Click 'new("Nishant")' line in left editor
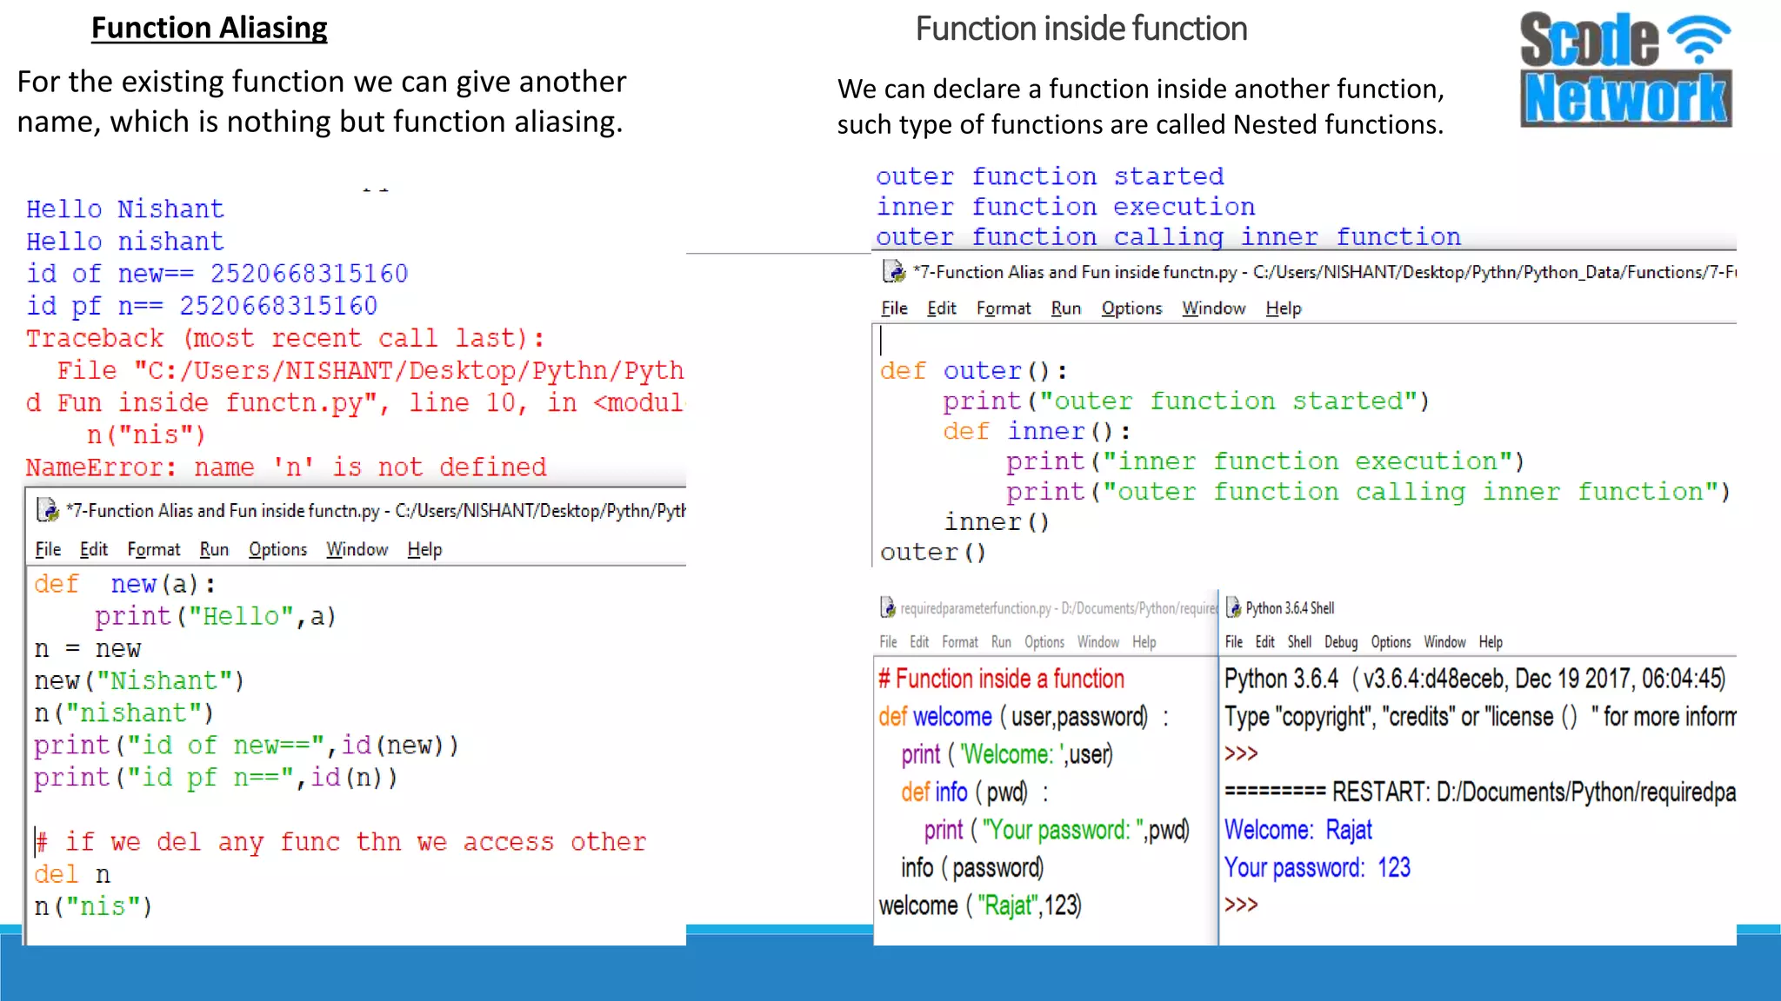This screenshot has height=1001, width=1781. [x=139, y=681]
